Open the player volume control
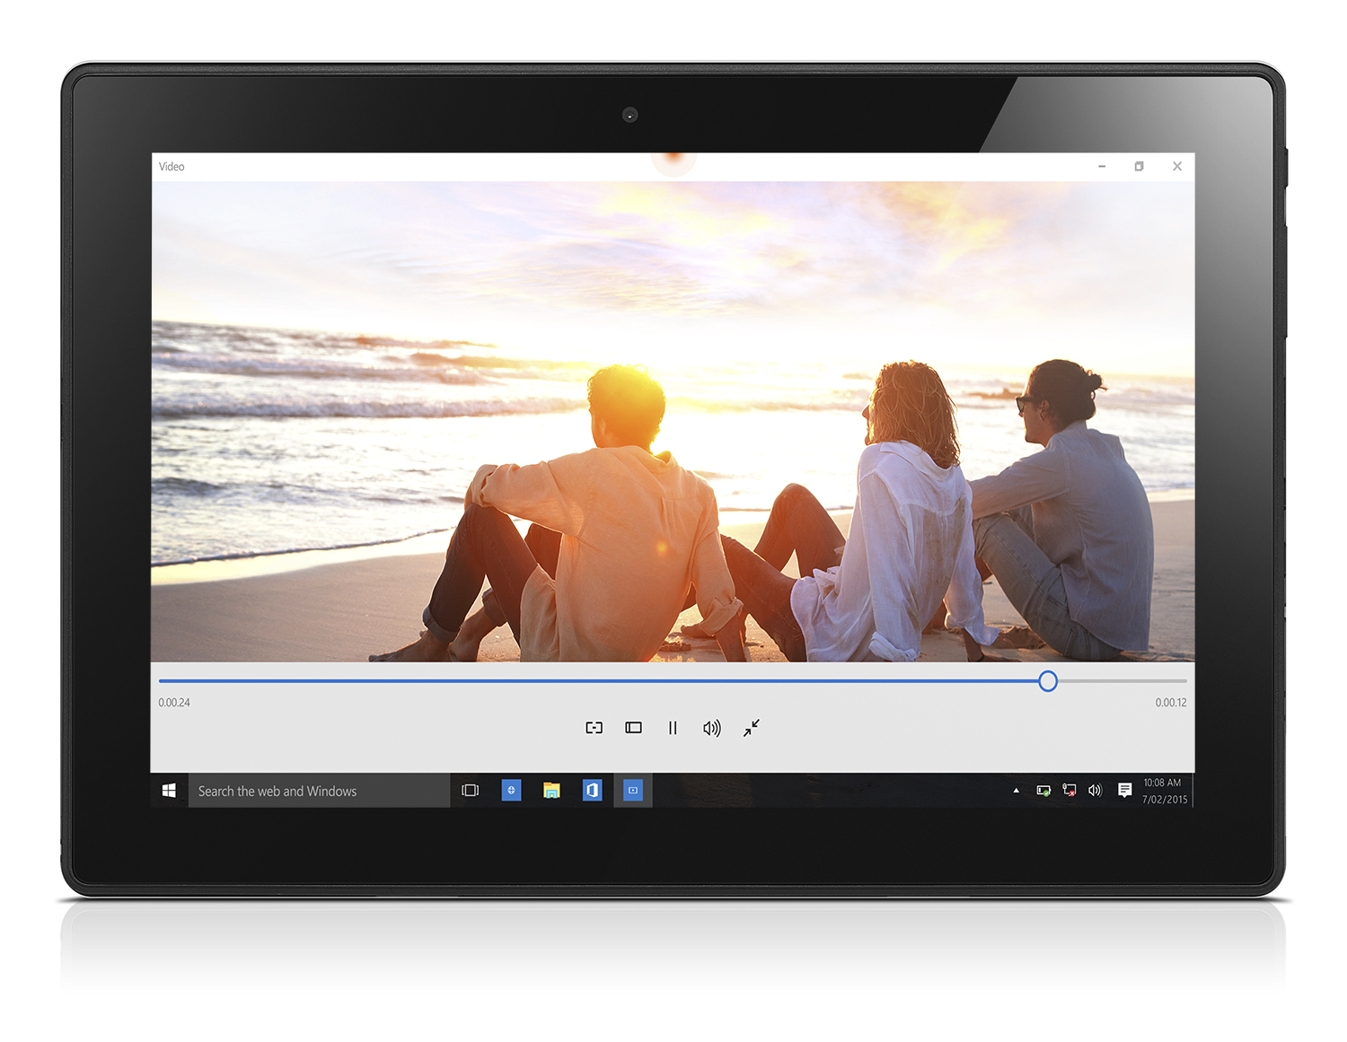The width and height of the screenshot is (1347, 1042). [711, 728]
